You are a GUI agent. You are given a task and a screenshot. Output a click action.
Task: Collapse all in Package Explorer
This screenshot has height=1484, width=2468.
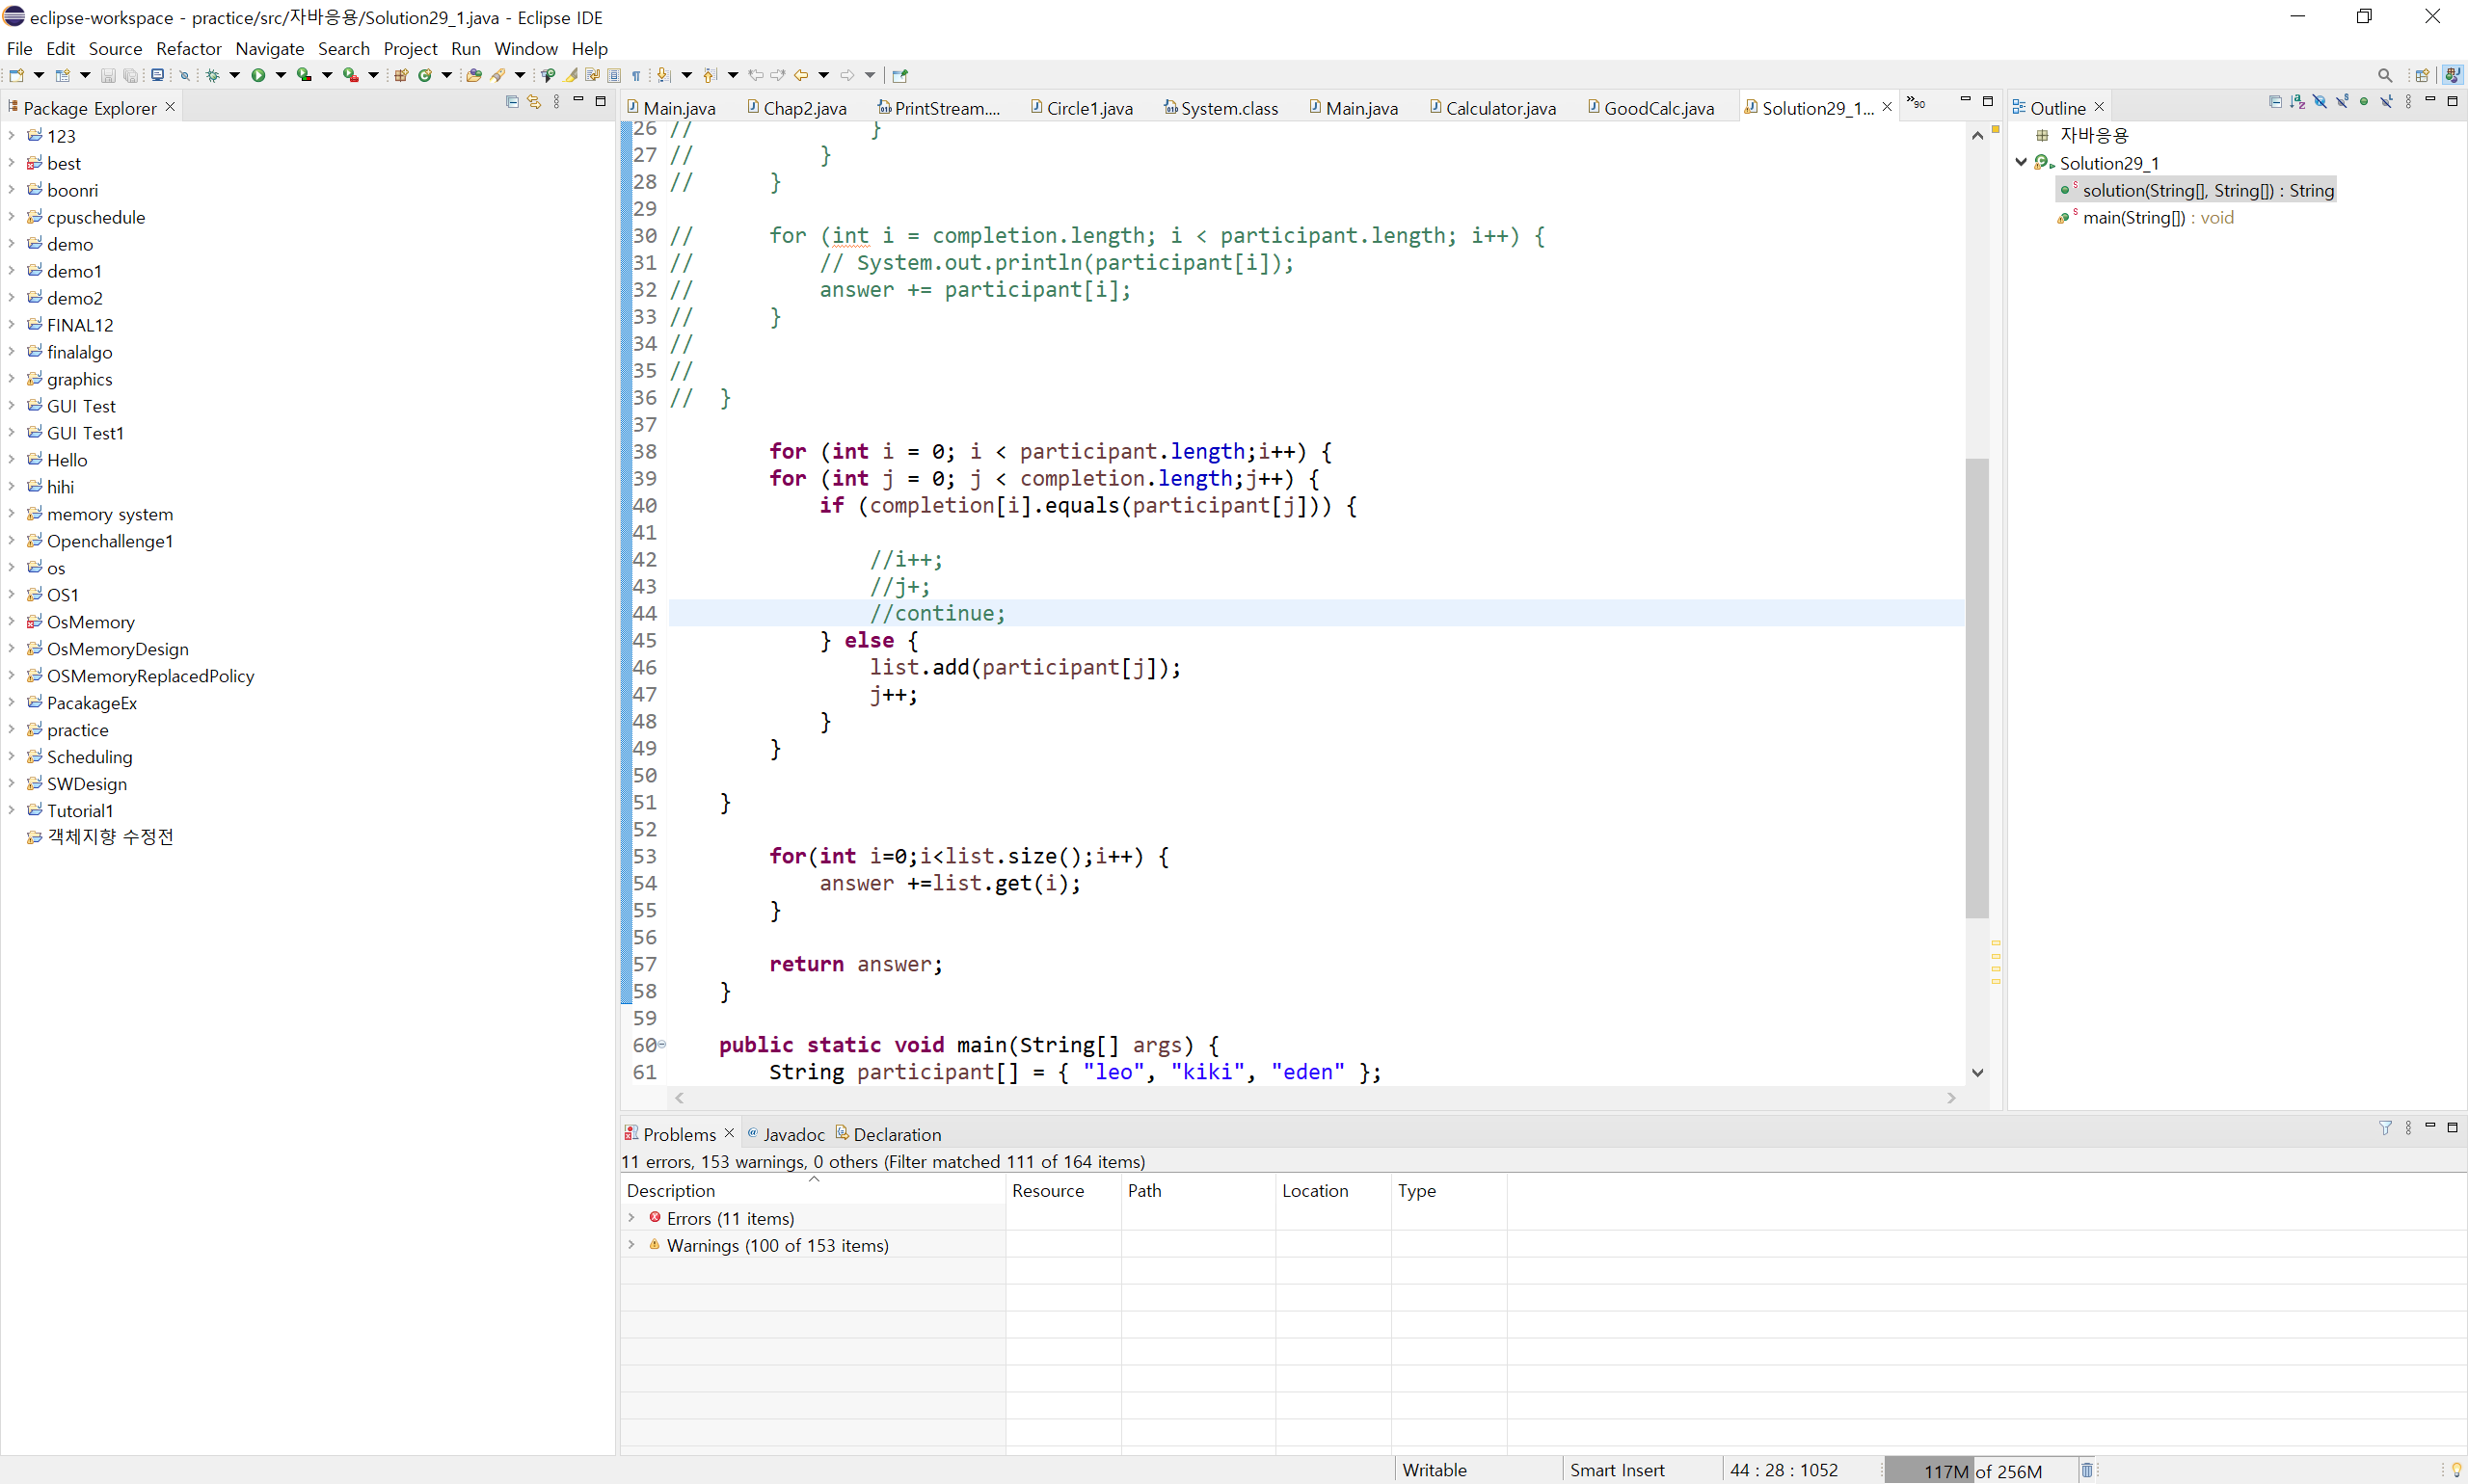click(x=512, y=102)
